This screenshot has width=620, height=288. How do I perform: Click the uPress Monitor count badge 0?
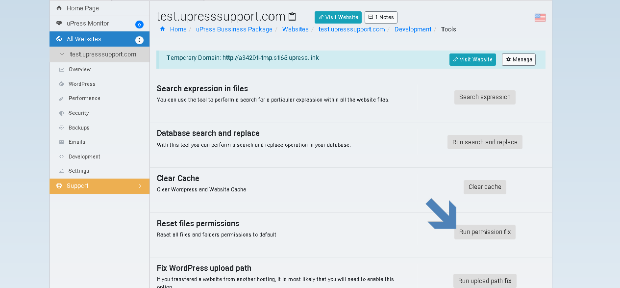pos(139,25)
